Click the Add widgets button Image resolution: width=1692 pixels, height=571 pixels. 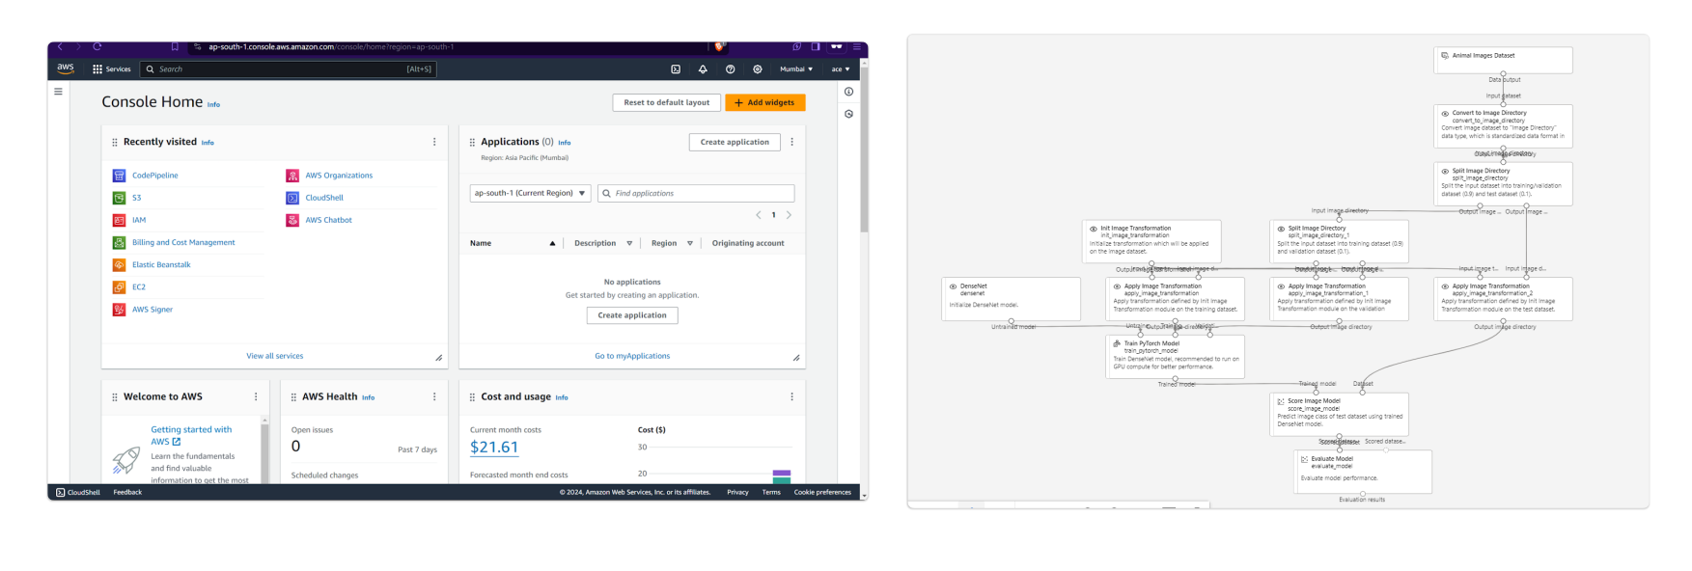(x=765, y=102)
